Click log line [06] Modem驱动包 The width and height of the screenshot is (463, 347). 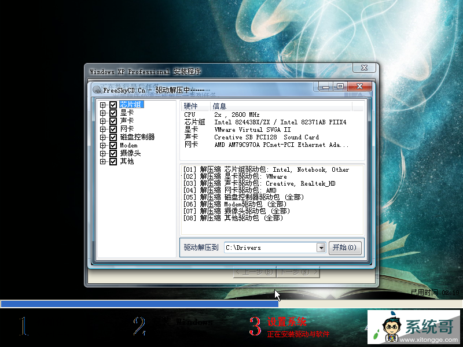point(235,204)
